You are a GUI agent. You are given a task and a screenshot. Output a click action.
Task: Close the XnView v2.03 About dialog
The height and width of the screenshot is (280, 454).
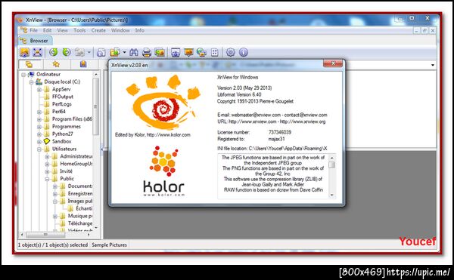pos(333,63)
